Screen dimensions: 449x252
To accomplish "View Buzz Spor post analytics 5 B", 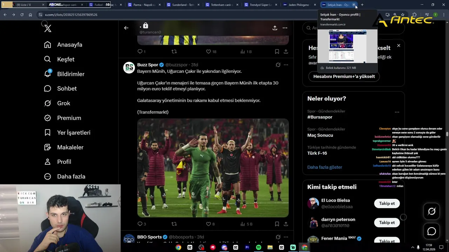I will point(246,224).
